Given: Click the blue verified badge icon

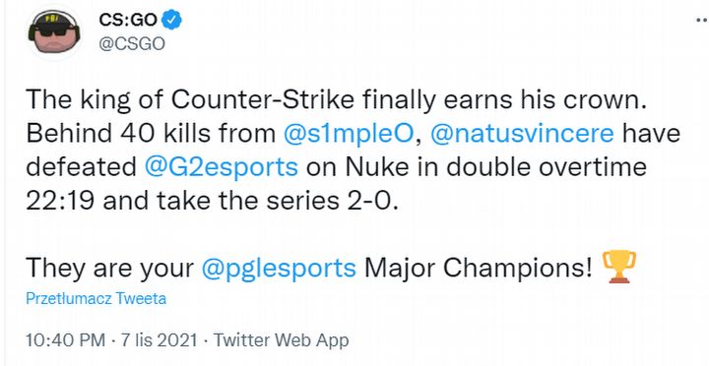Looking at the screenshot, I should pyautogui.click(x=172, y=21).
